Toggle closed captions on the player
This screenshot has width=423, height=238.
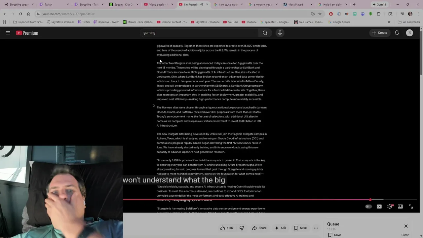[379, 207]
